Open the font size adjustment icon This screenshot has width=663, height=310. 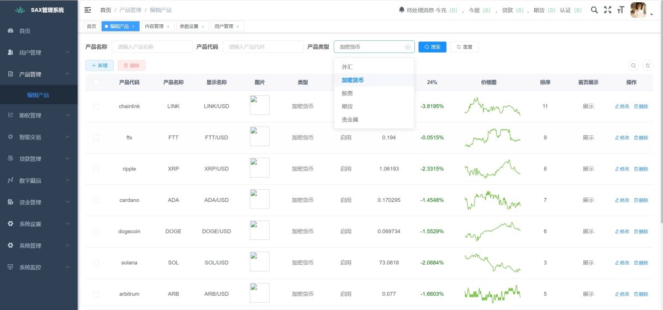[621, 10]
